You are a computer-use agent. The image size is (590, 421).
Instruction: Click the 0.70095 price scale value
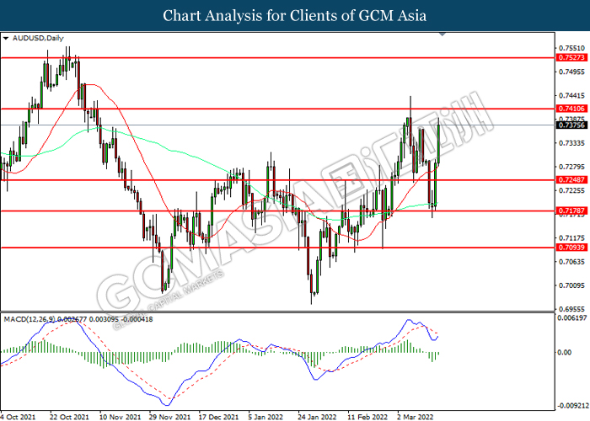(x=572, y=285)
